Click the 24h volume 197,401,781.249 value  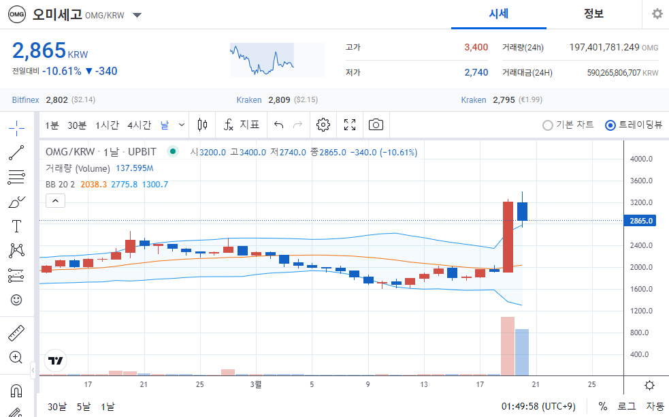pyautogui.click(x=604, y=48)
